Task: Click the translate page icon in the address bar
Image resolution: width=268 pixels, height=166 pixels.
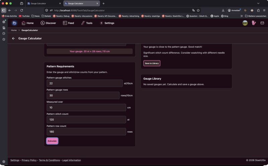Action: pyautogui.click(x=193, y=10)
